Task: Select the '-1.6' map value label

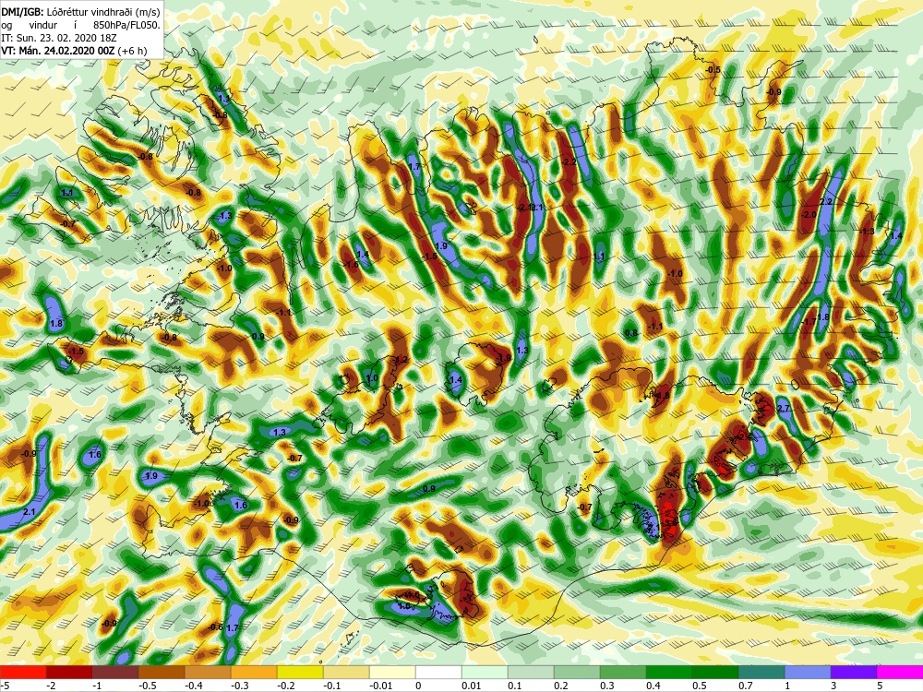Action: pyautogui.click(x=352, y=266)
